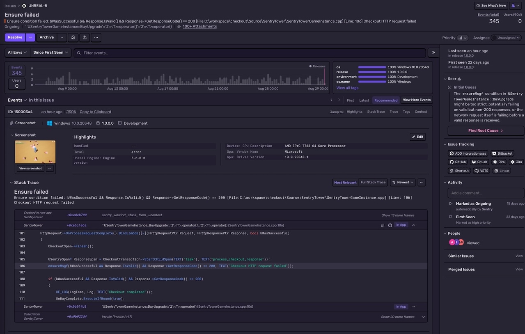Viewport: 525px width, 334px height.
Task: Collapse the Seer sidebar section
Action: pyautogui.click(x=445, y=79)
